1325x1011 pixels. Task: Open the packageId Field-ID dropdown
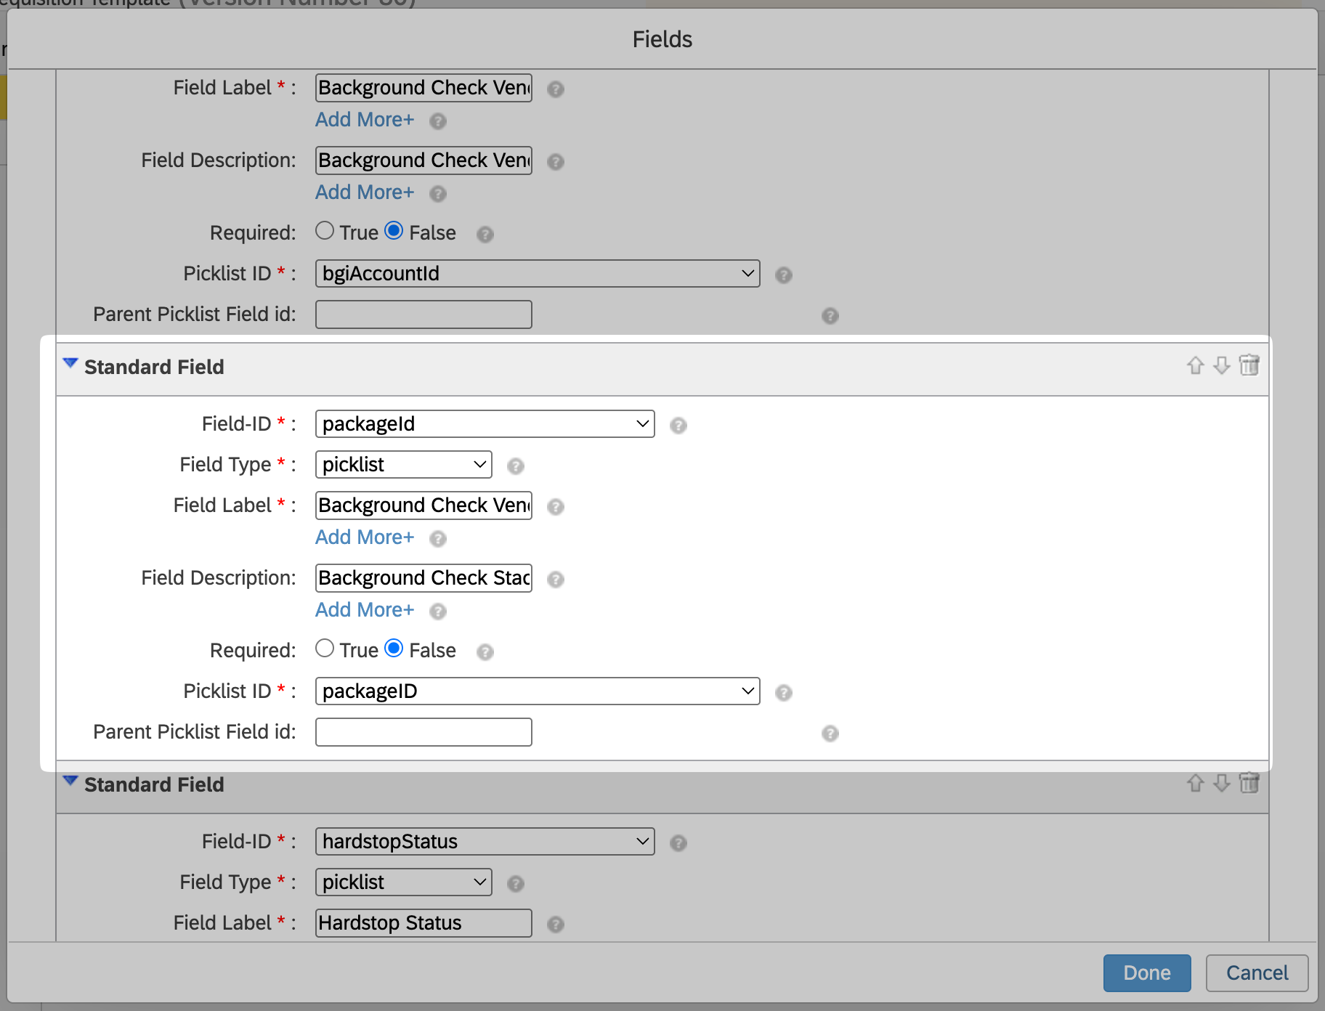click(x=485, y=424)
